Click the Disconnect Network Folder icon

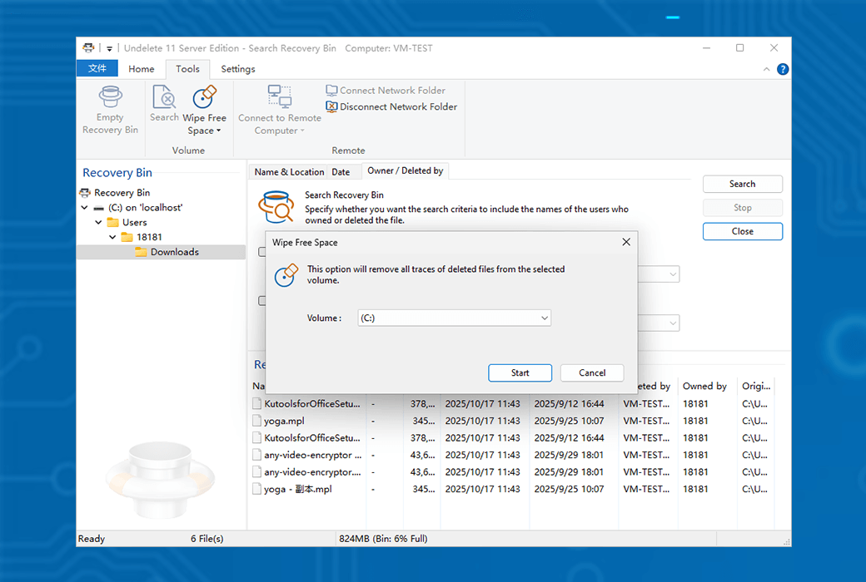tap(332, 106)
